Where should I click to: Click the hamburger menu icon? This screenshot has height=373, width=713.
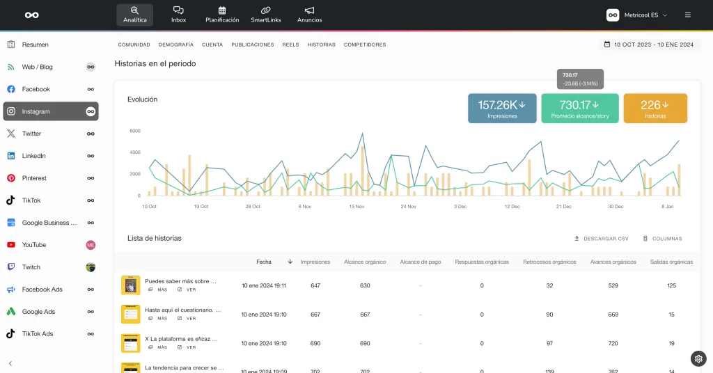[x=688, y=15]
